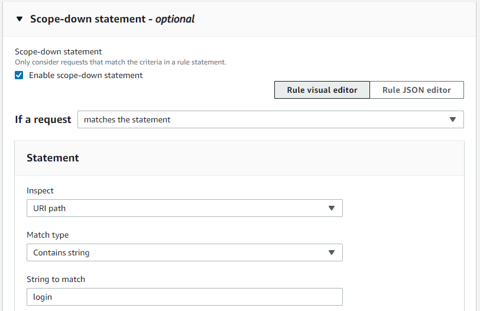Screen dimensions: 480x311
Task: Click the 'Statement' panel heading
Action: coord(53,158)
